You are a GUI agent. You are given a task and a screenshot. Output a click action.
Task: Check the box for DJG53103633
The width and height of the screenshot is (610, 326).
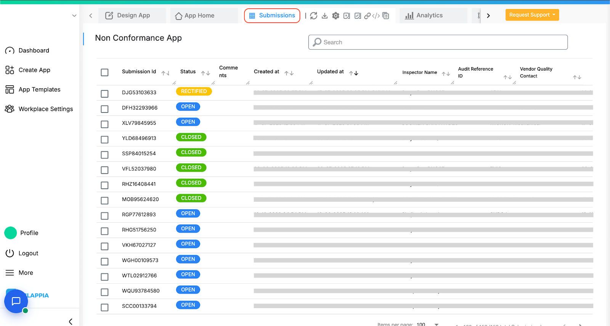[x=104, y=94]
